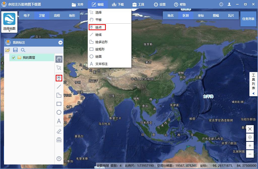Collapse the open 编辑 menu

(98, 5)
